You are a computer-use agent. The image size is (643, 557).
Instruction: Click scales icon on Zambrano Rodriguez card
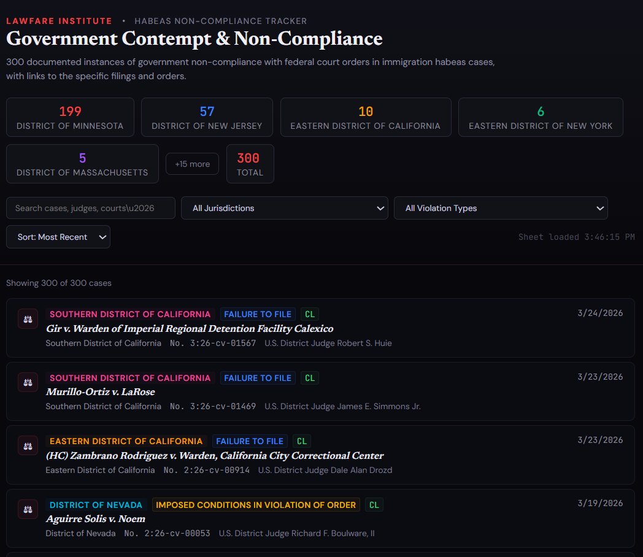[28, 446]
